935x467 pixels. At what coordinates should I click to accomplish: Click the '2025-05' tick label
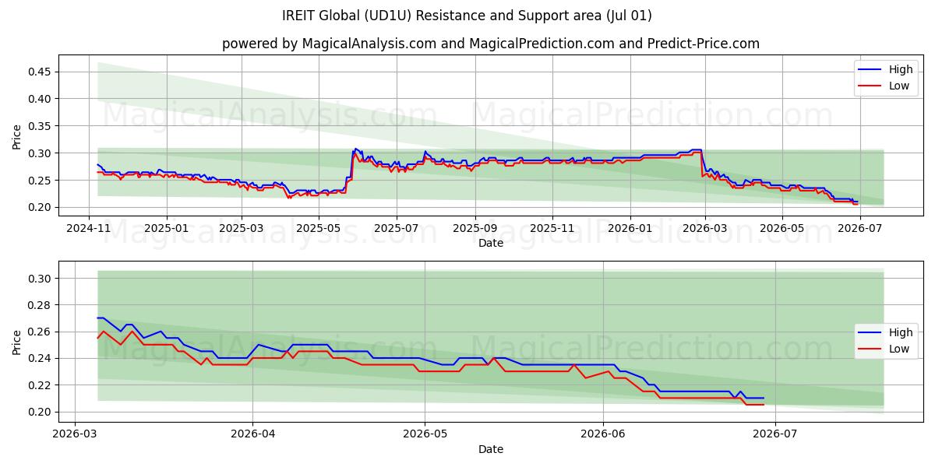pos(319,228)
